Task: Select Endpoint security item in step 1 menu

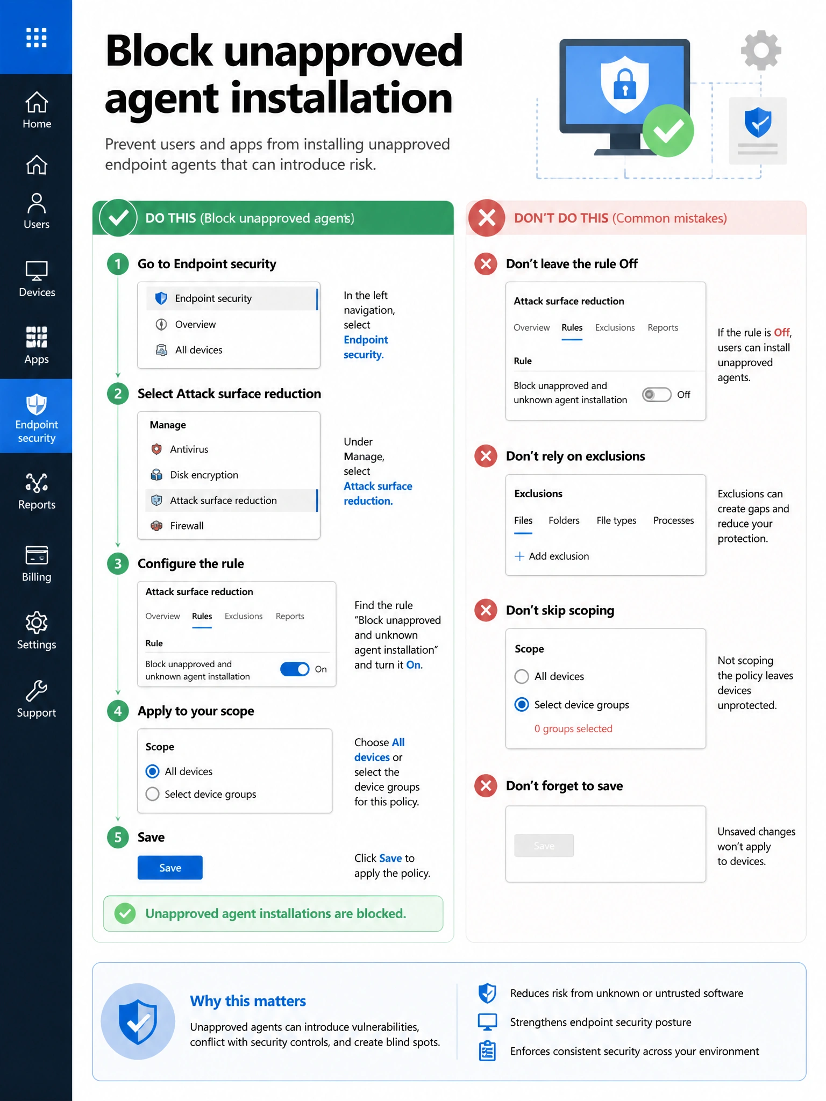Action: (x=232, y=298)
